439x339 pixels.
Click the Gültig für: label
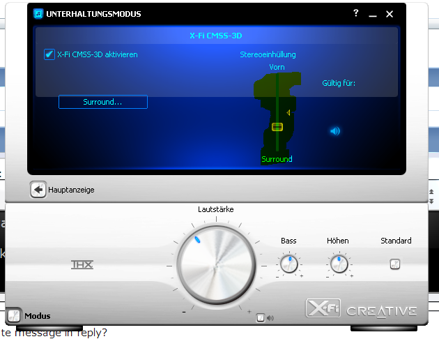click(339, 83)
